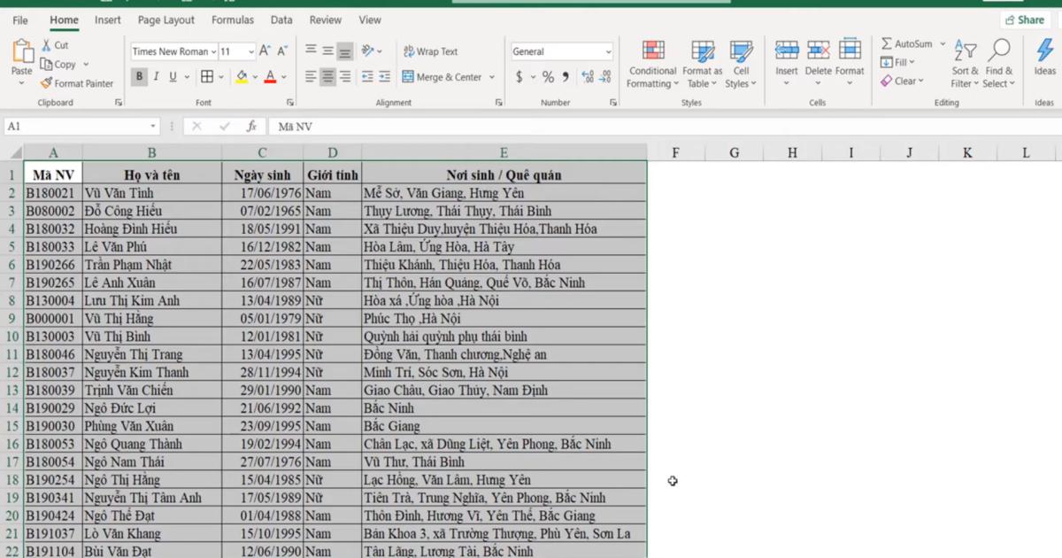Toggle Bold formatting
The image size is (1062, 558).
(x=139, y=77)
